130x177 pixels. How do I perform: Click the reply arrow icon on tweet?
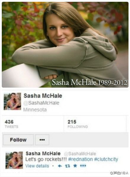(60, 166)
